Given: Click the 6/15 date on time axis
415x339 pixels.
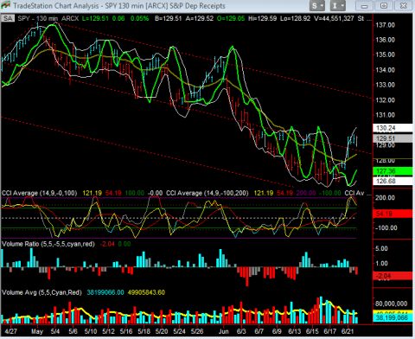Looking at the screenshot, I should click(312, 331).
